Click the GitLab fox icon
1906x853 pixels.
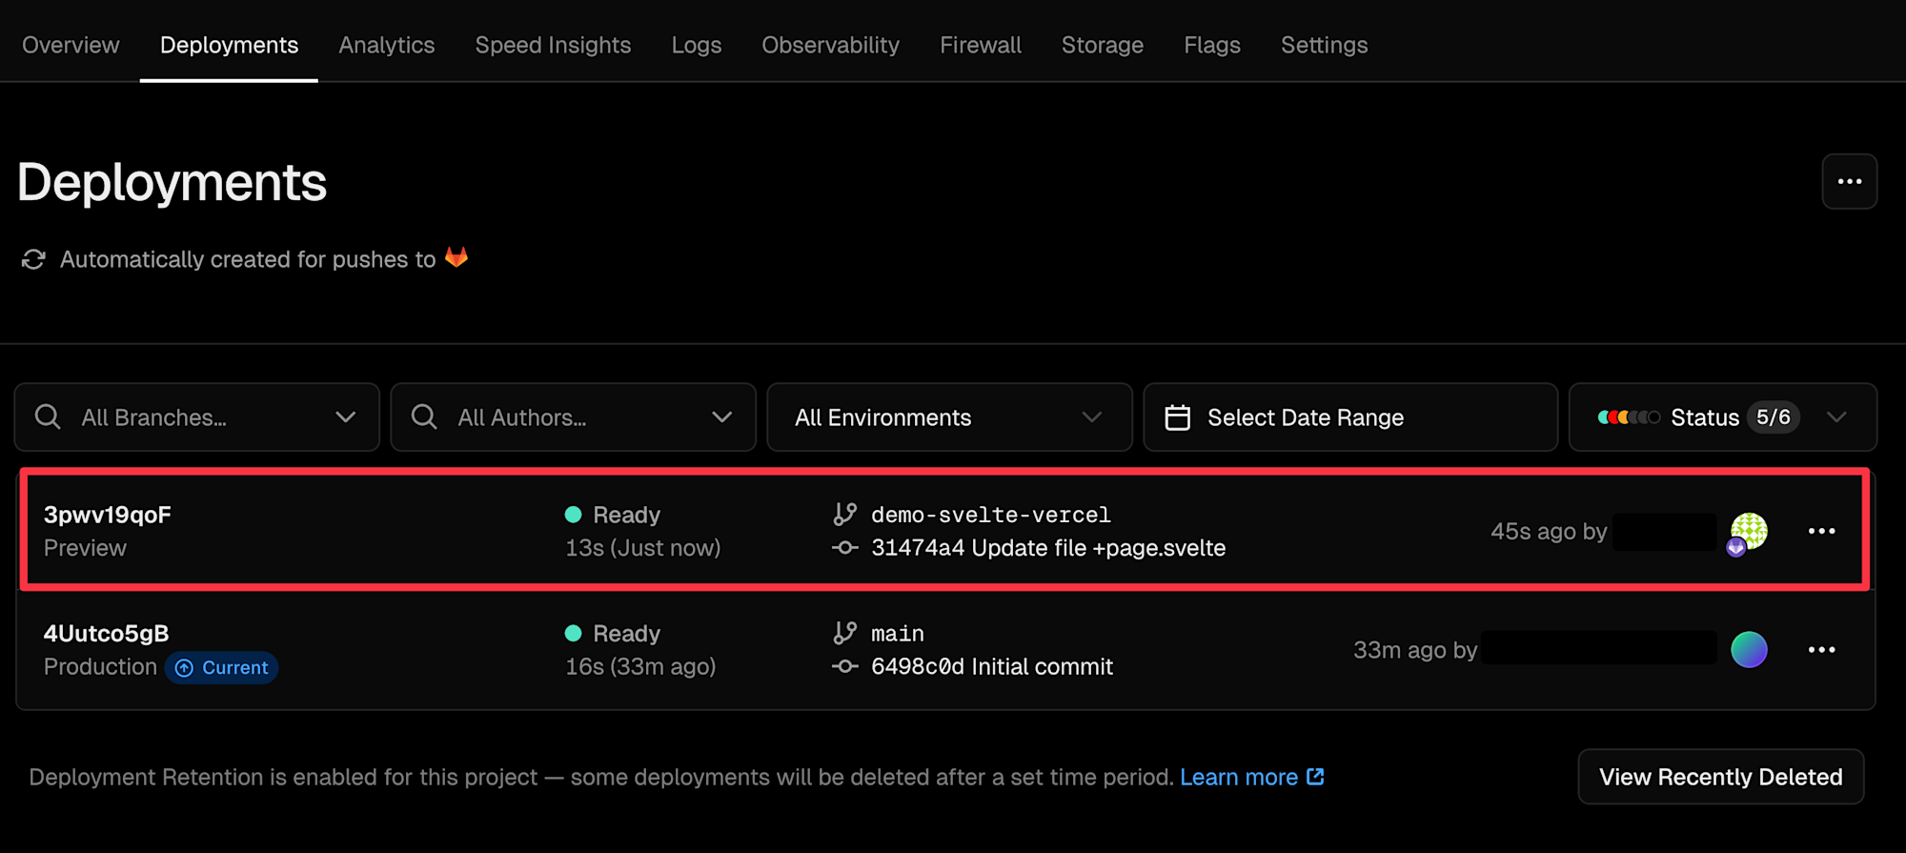456,257
